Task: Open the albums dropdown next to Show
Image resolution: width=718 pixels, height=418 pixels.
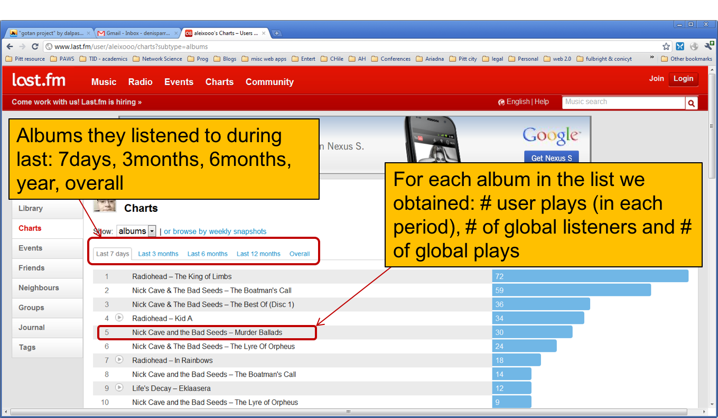Action: (x=136, y=231)
